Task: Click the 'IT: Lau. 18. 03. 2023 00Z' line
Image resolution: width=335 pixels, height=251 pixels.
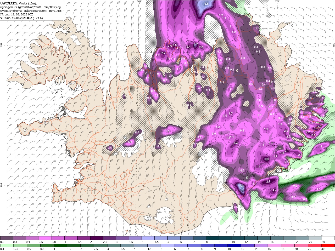Action: (16, 14)
